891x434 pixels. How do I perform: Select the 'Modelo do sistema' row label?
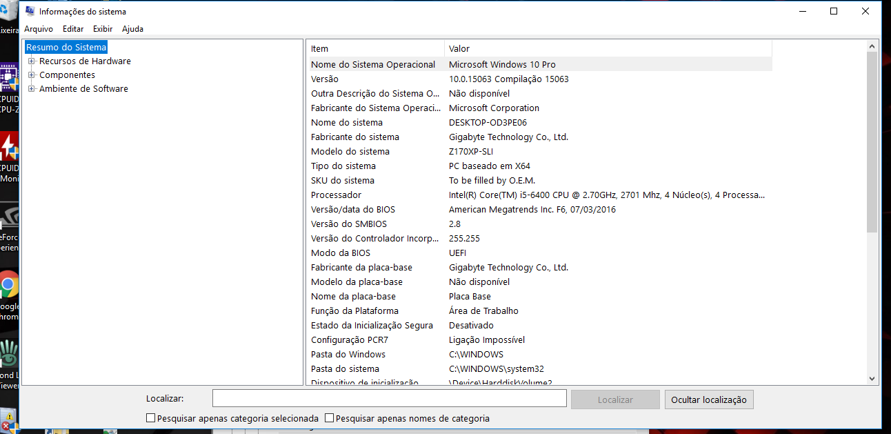coord(350,151)
